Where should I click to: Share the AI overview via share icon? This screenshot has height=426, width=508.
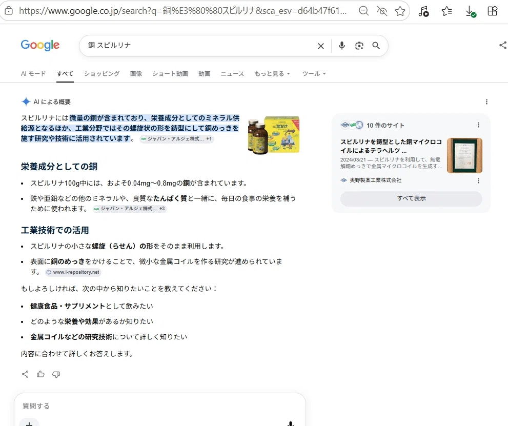[x=25, y=374]
